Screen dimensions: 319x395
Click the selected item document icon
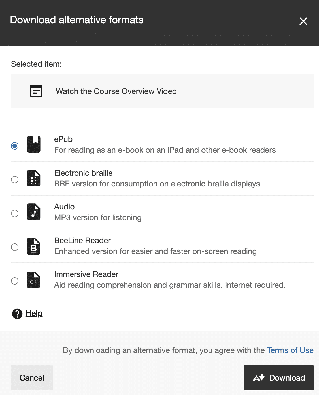[x=36, y=91]
